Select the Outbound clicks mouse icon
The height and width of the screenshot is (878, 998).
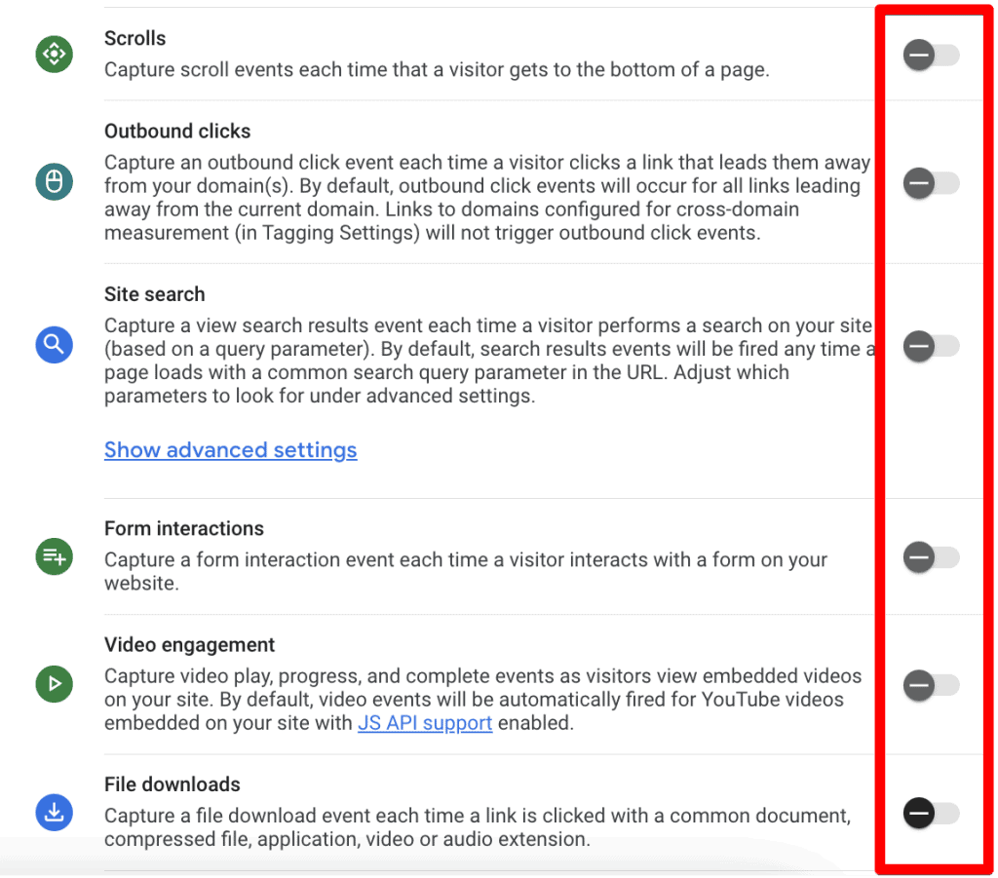(54, 181)
